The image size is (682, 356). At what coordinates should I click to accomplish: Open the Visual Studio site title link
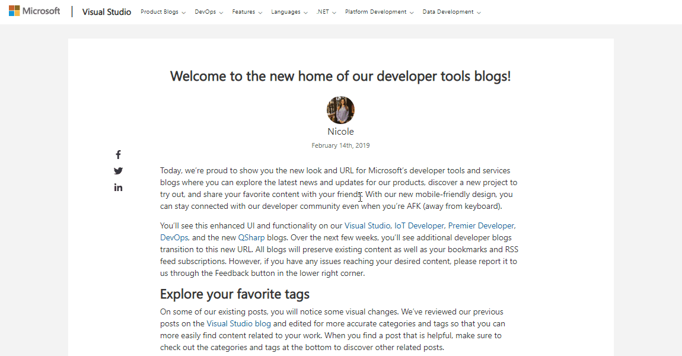[107, 12]
